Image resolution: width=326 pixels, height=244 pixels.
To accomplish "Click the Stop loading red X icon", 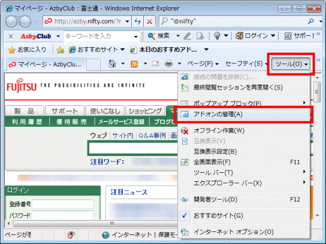I will [149, 22].
